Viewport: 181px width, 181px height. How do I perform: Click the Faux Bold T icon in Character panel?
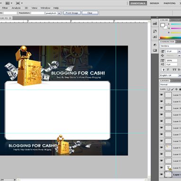click(x=163, y=70)
